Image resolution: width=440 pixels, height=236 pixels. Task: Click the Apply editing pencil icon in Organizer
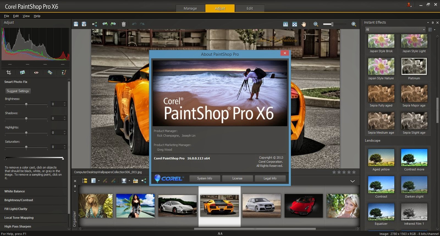point(113,181)
